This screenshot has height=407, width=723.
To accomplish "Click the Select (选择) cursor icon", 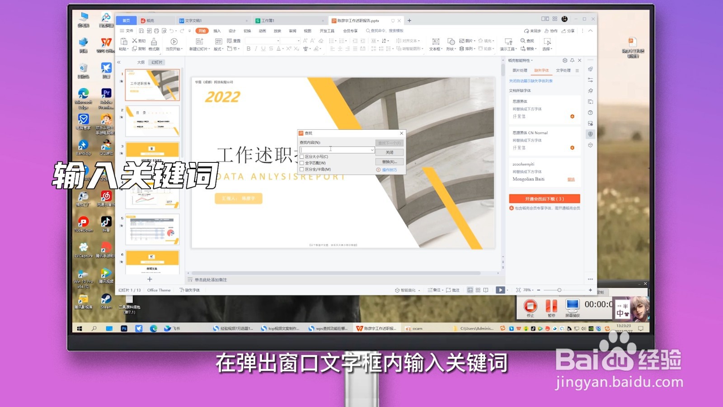I will pos(547,42).
